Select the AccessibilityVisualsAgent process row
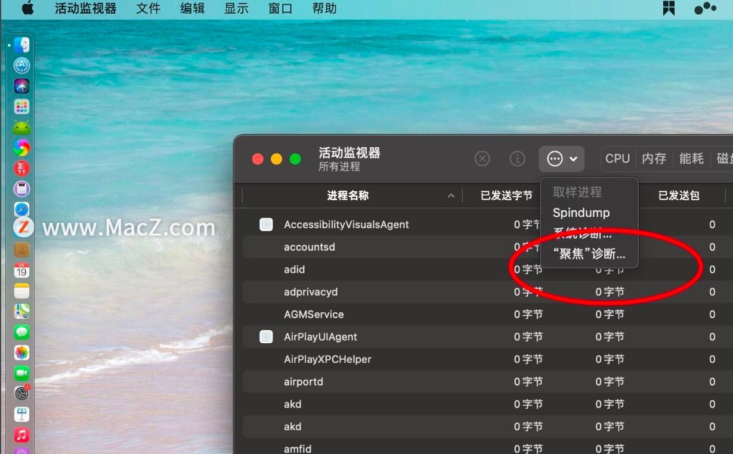Screen dimensions: 733x454 (x=488, y=225)
